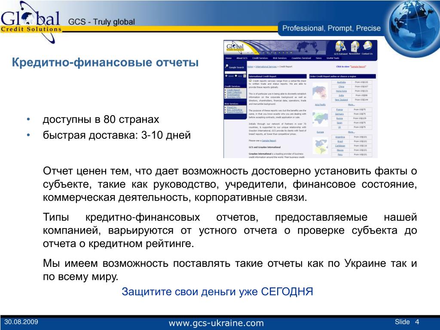Click the UK country link

tap(339, 127)
